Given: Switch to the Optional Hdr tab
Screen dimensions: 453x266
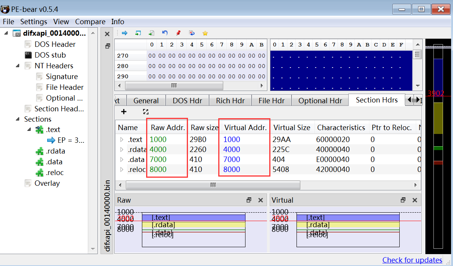Looking at the screenshot, I should tap(320, 101).
